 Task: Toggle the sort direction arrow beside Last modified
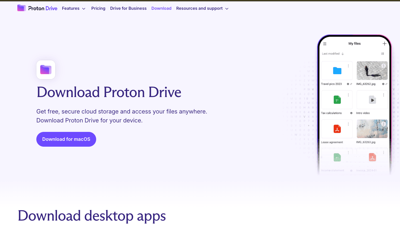[x=343, y=54]
